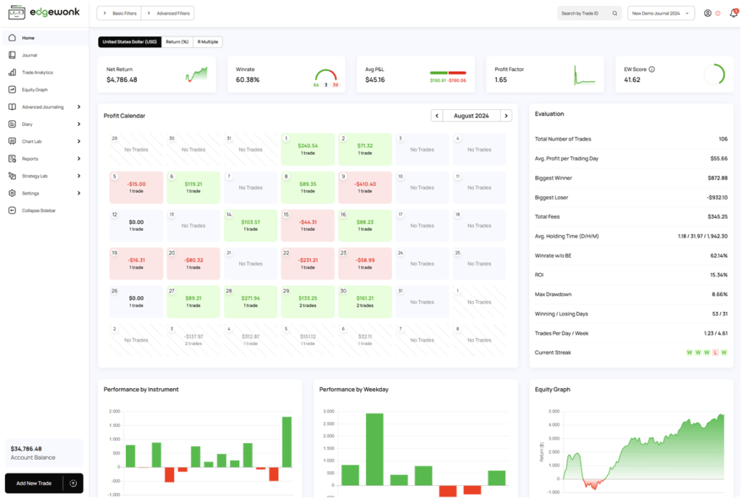This screenshot has width=742, height=498.
Task: Click the Equity Graph sidebar icon
Action: [12, 90]
